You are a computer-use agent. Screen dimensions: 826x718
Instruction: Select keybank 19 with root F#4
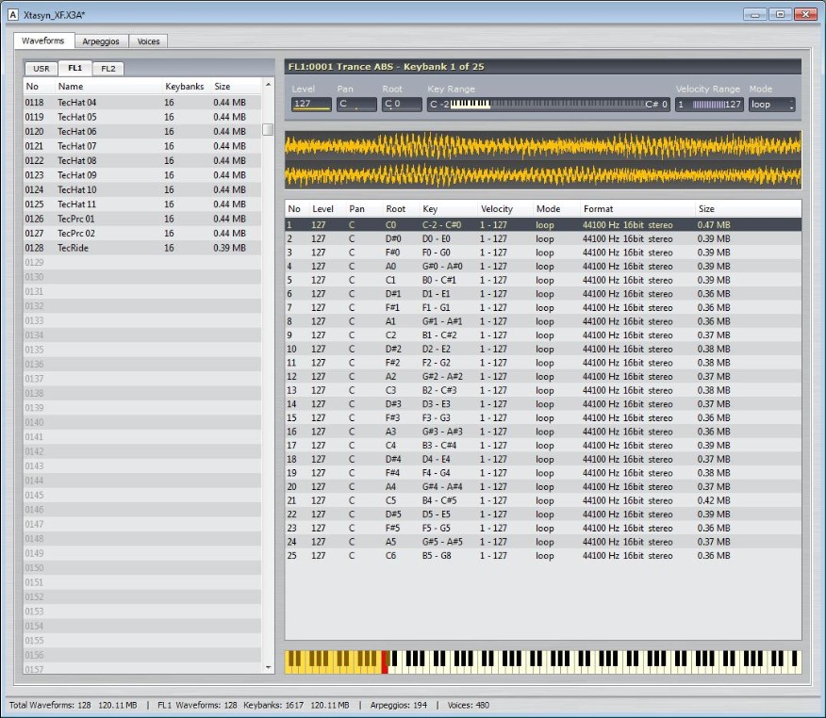(543, 473)
